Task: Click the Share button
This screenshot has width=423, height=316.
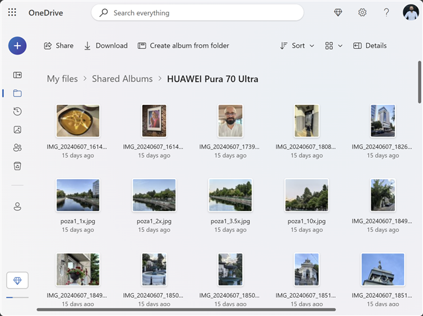Action: tap(58, 46)
